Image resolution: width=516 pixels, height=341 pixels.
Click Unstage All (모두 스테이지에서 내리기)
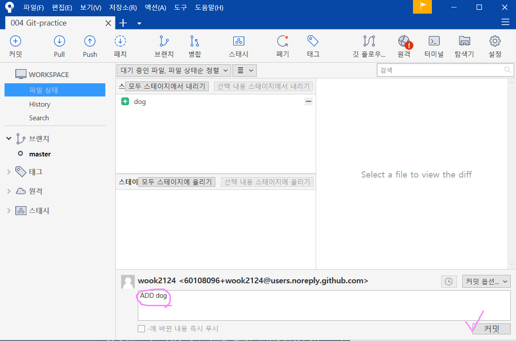click(x=167, y=86)
